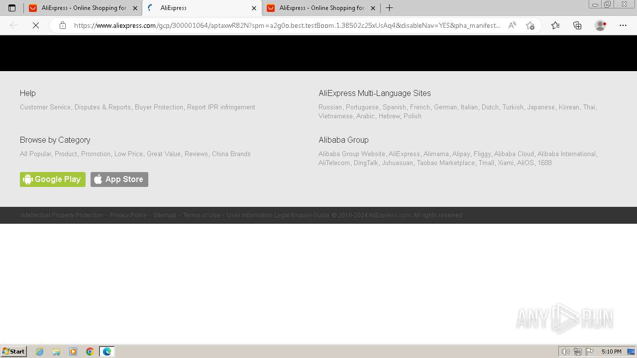This screenshot has height=358, width=637.
Task: Open a new tab with plus button
Action: pyautogui.click(x=390, y=8)
